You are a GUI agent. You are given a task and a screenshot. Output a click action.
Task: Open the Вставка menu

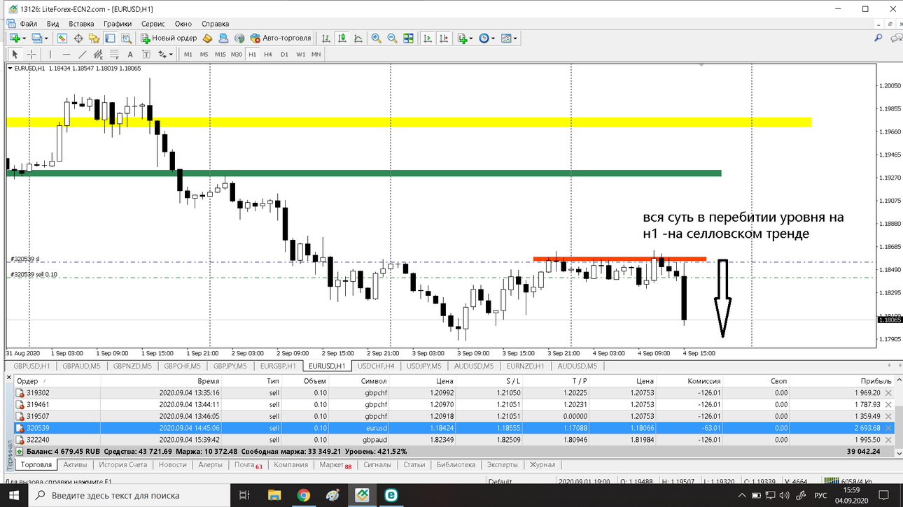point(81,23)
